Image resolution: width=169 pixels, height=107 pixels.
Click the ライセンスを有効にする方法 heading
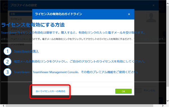point(33,25)
